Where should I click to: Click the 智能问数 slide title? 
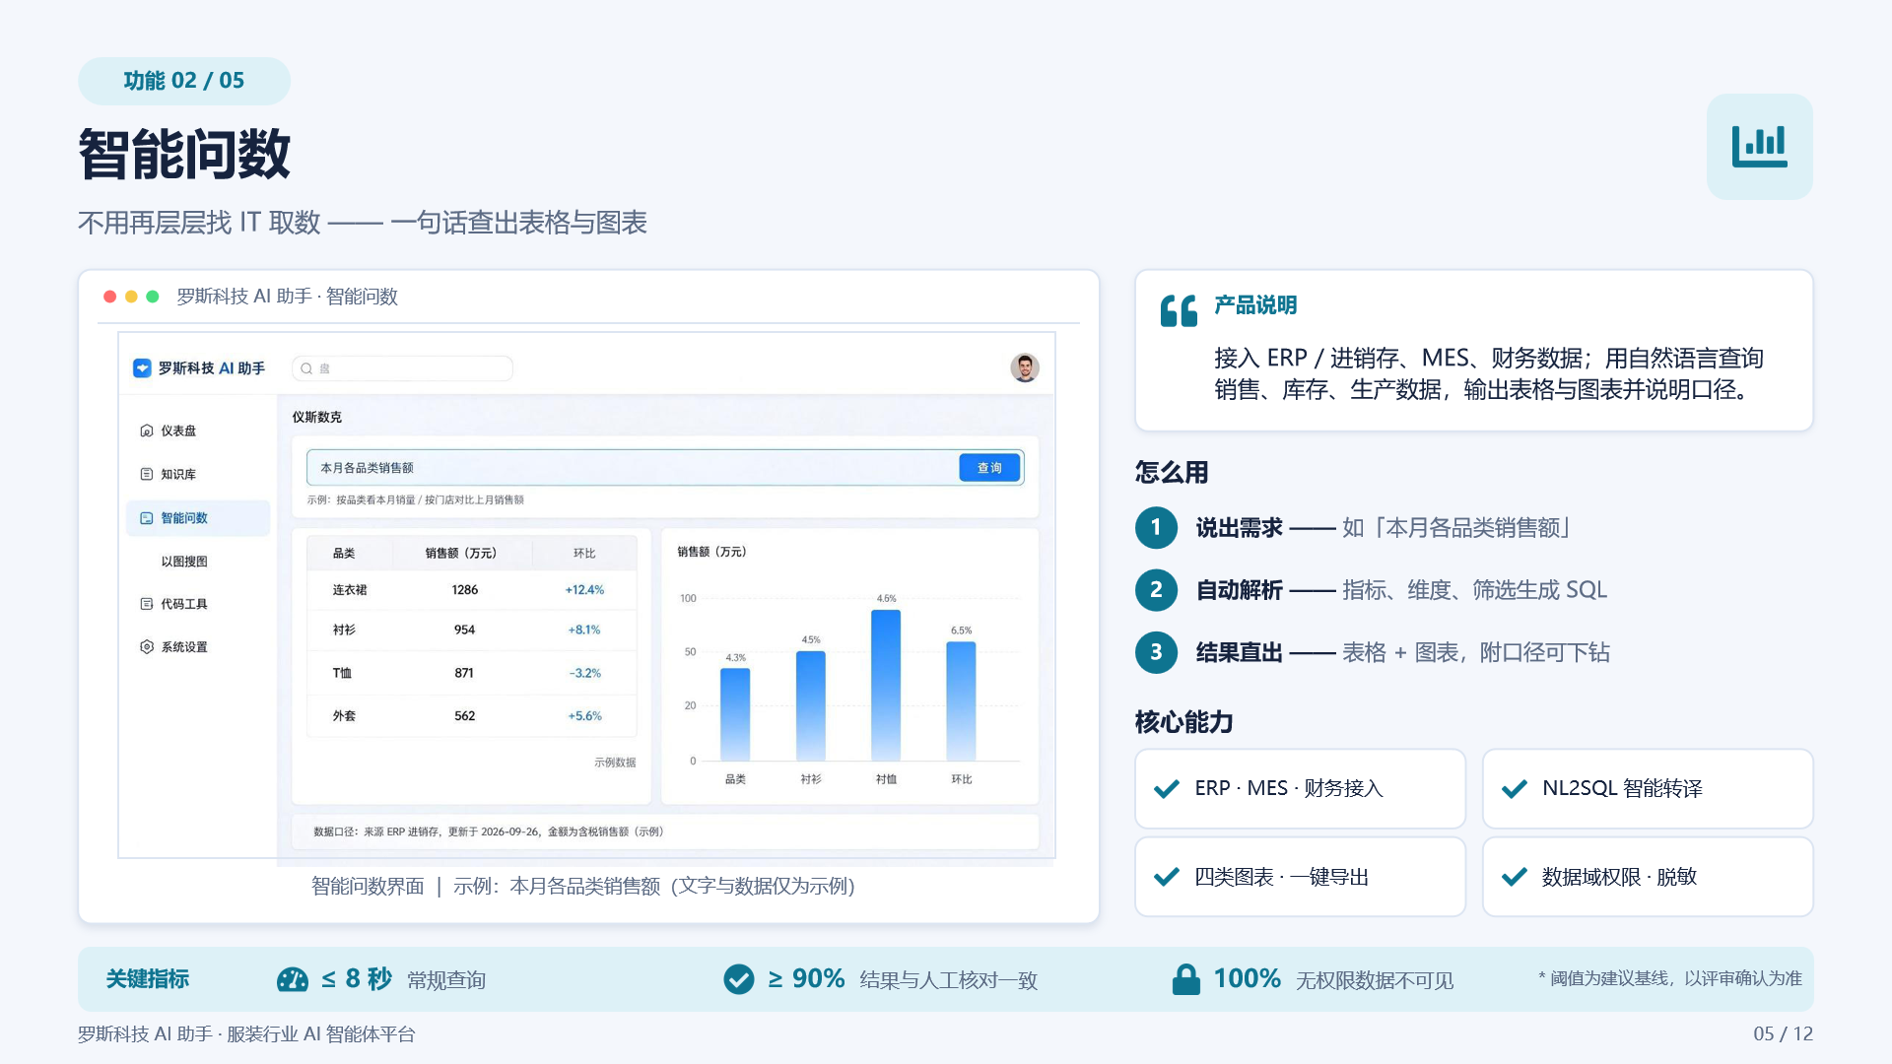(184, 155)
